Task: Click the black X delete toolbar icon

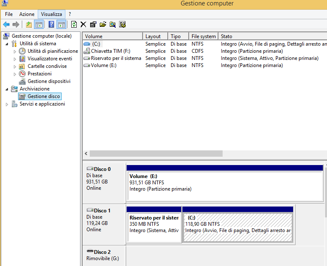Action: [83, 24]
